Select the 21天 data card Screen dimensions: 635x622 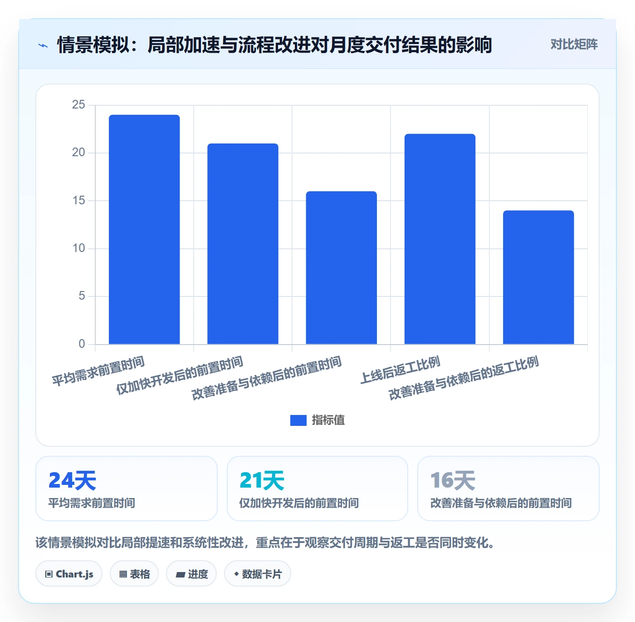317,489
